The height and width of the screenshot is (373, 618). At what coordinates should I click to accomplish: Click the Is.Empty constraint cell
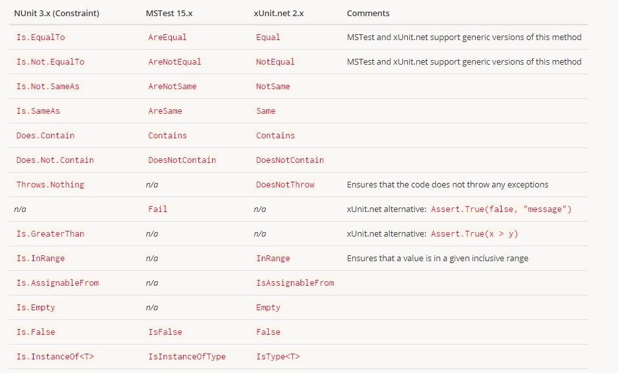36,308
